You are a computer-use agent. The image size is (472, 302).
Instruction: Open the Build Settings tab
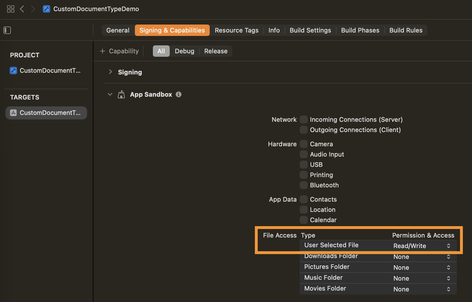(310, 30)
